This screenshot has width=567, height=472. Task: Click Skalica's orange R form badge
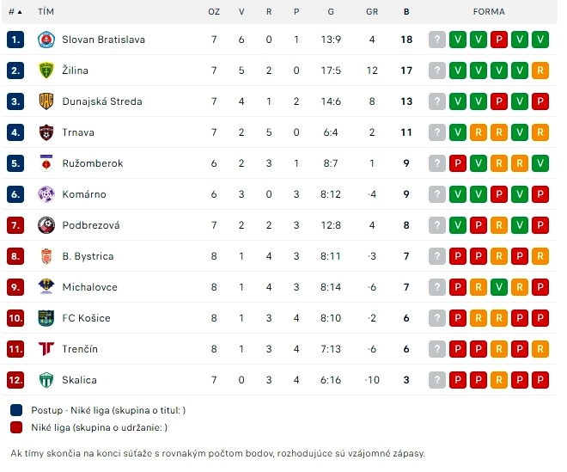(x=499, y=380)
